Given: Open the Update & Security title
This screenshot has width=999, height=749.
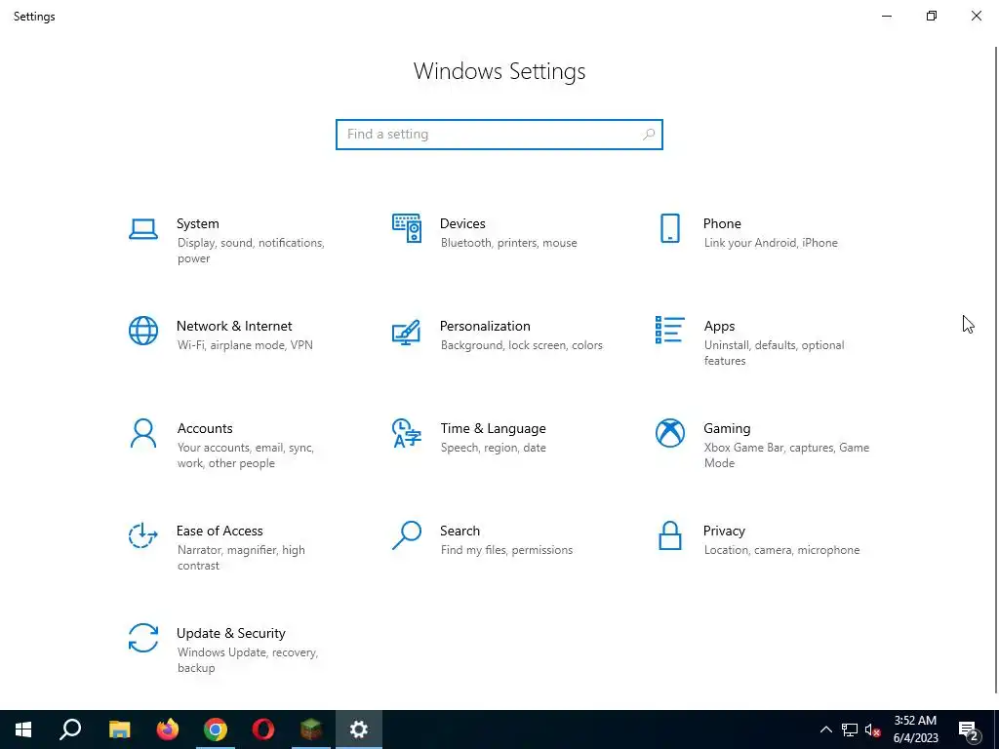Looking at the screenshot, I should pyautogui.click(x=230, y=634).
